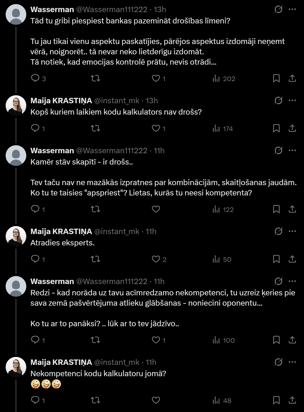
Task: Open more options on 'Atradies eksperts.' tweet
Action: coord(292,231)
